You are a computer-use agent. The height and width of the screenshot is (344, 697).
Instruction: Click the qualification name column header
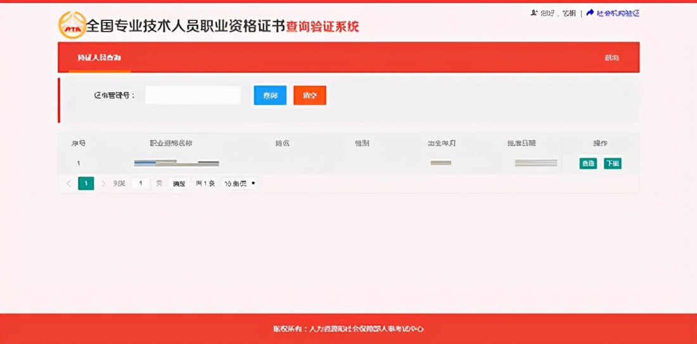tap(170, 144)
